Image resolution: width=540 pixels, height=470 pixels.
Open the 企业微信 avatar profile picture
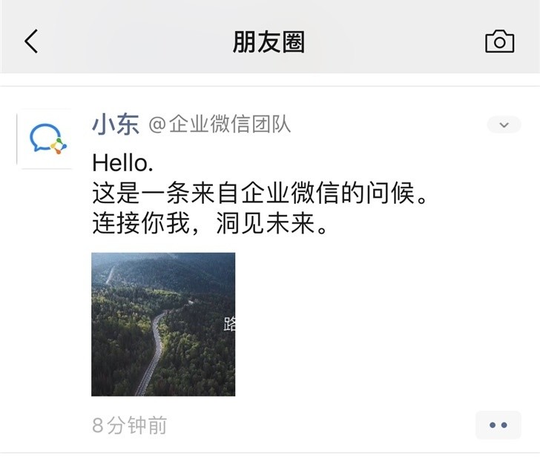[45, 139]
